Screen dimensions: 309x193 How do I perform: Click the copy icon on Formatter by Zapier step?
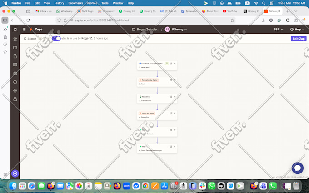171,80
